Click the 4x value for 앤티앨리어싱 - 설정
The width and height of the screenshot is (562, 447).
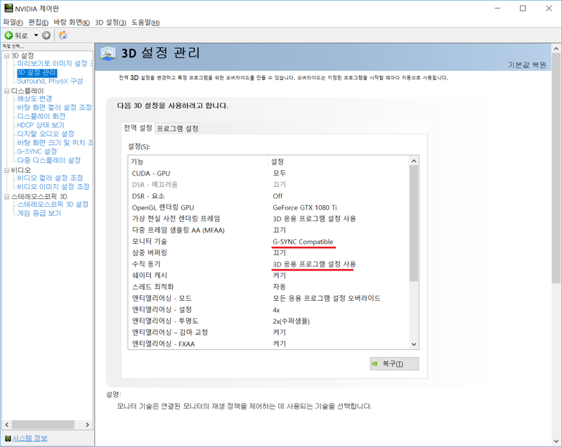[x=276, y=310]
